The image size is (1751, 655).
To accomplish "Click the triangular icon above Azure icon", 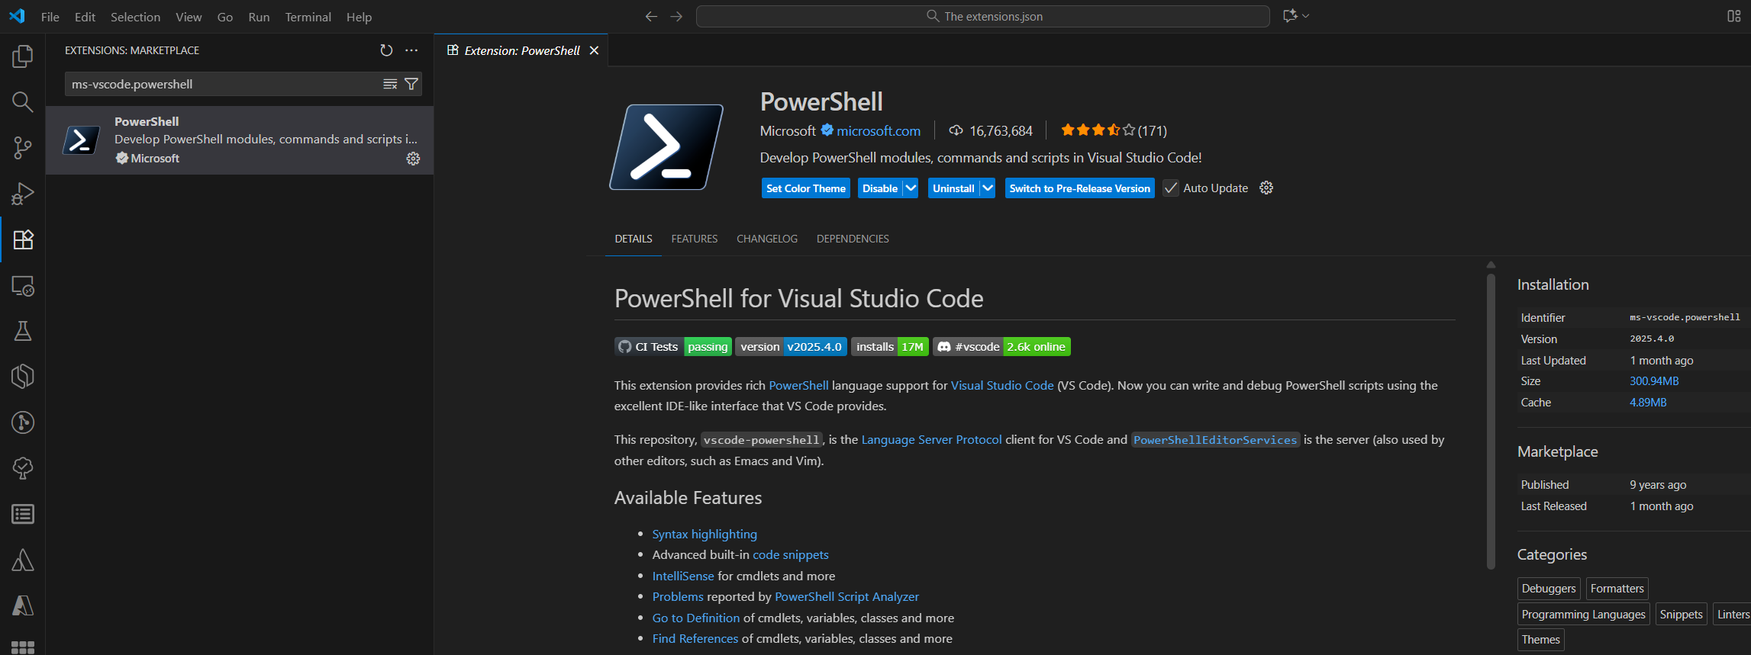I will 23,560.
